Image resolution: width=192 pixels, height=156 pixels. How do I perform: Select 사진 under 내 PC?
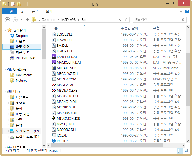coord(19,120)
